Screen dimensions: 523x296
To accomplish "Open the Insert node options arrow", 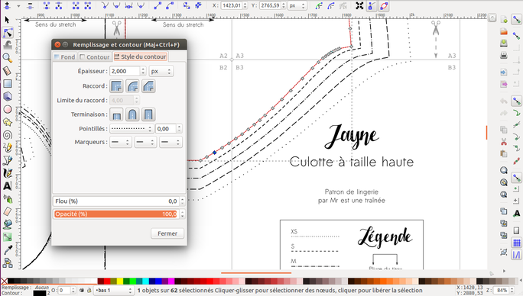I will [18, 5].
